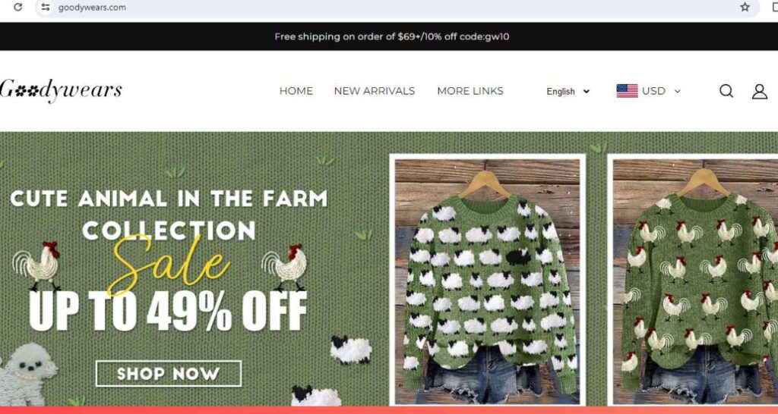
Task: Go to the HOME menu item
Action: 296,91
